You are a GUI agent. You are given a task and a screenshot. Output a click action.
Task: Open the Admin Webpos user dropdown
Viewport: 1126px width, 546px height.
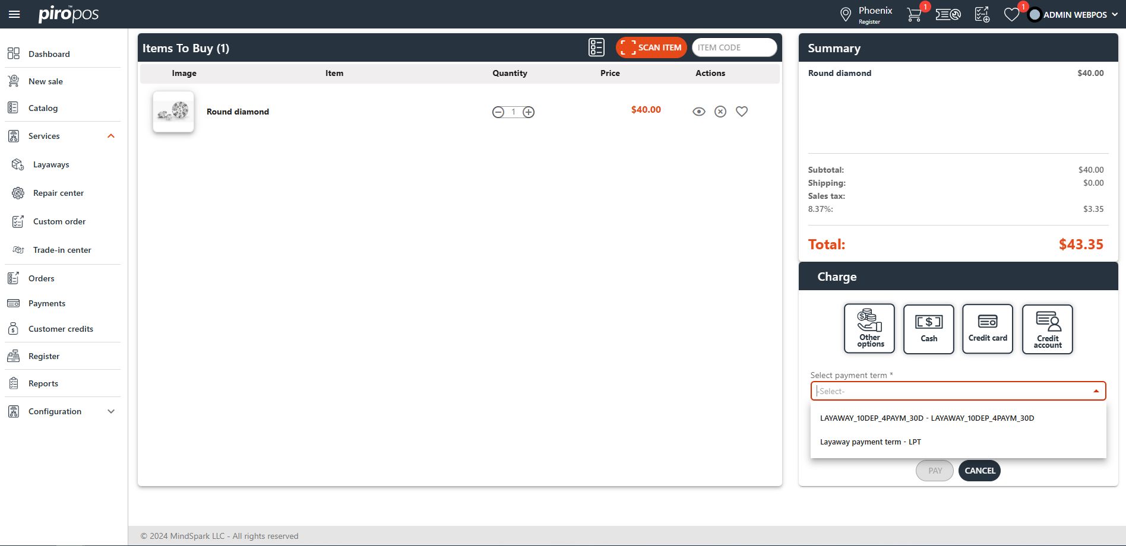1075,14
